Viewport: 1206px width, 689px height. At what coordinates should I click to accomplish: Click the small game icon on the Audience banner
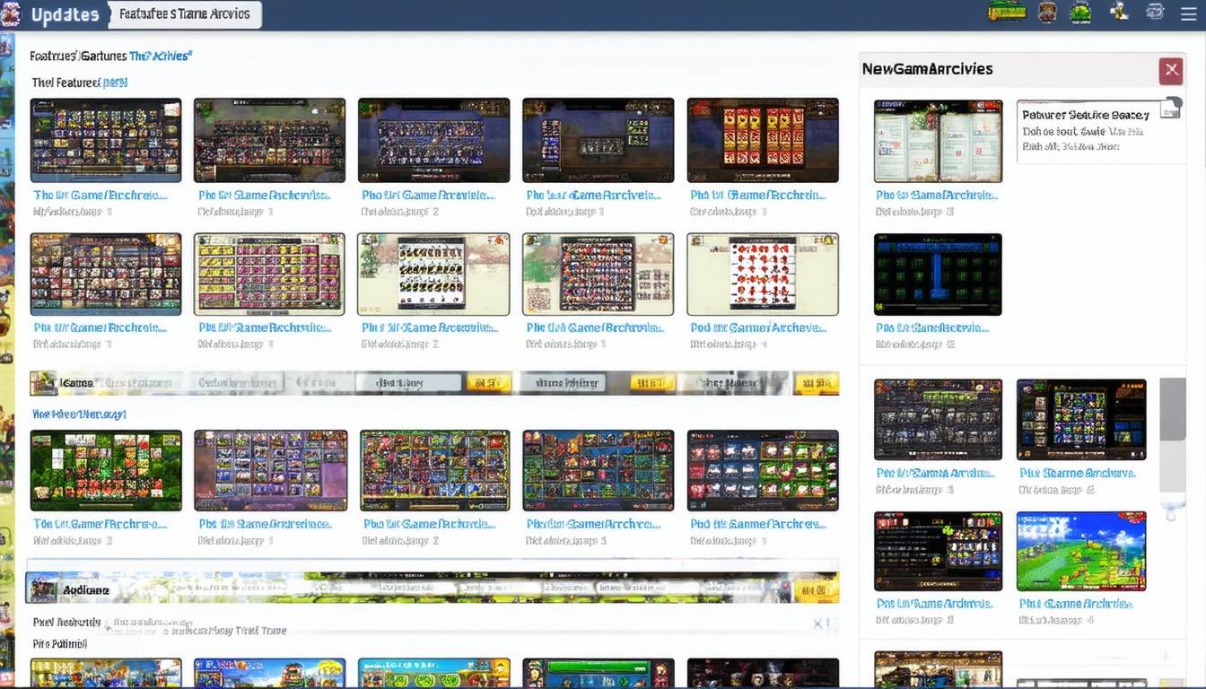42,589
